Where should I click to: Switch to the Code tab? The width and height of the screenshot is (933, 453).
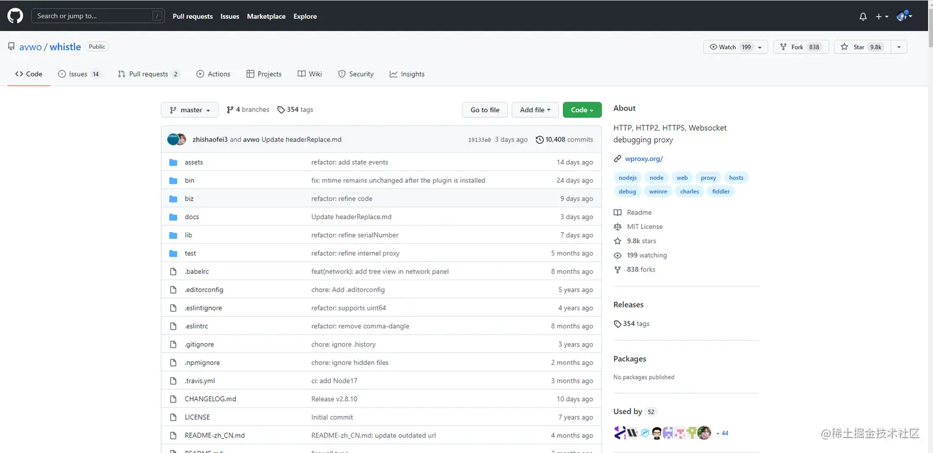[29, 74]
